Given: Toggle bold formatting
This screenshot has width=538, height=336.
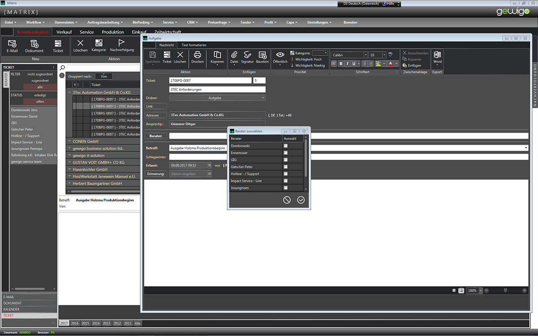Looking at the screenshot, I should (x=341, y=64).
